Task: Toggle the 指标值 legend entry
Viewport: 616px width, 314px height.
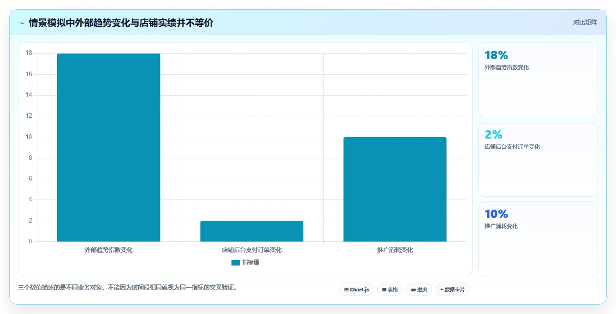Action: [245, 262]
